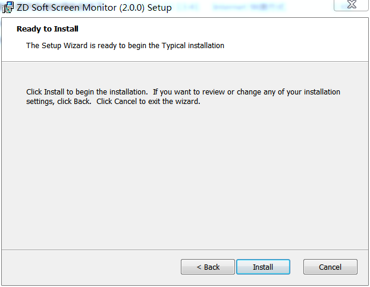Go back with the < Back button

click(208, 267)
